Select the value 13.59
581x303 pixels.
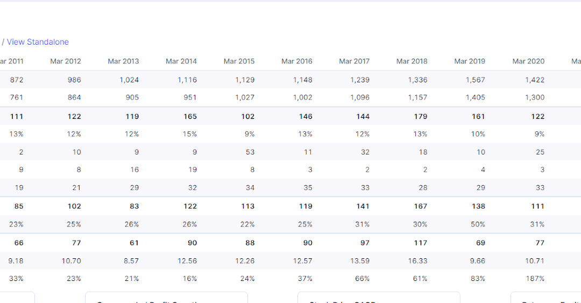[x=360, y=260]
